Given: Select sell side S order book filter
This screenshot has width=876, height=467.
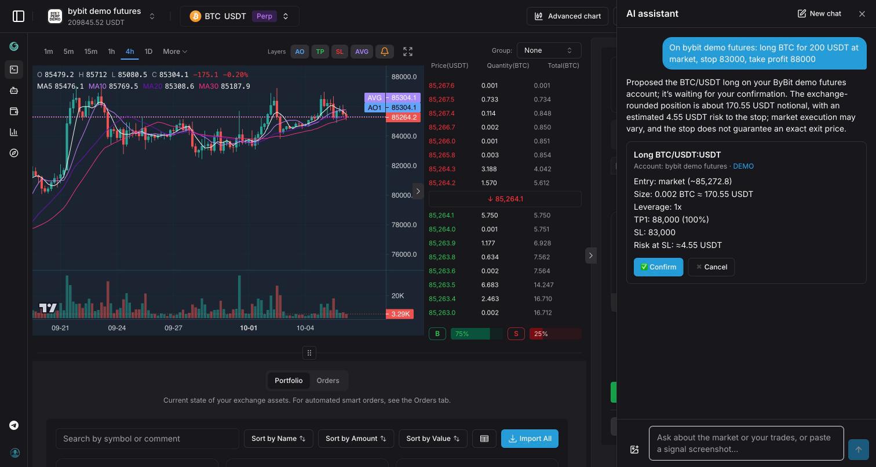Looking at the screenshot, I should 516,334.
